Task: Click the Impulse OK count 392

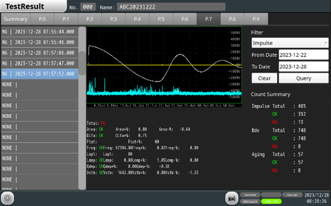Action: 302,114
